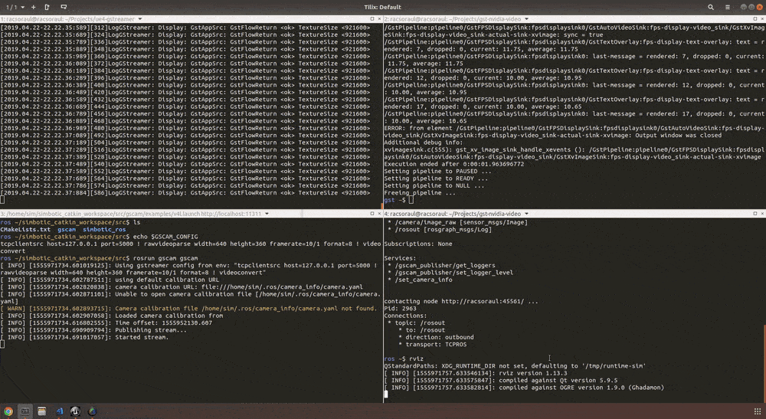Add terminal down using the split icon

(x=64, y=7)
